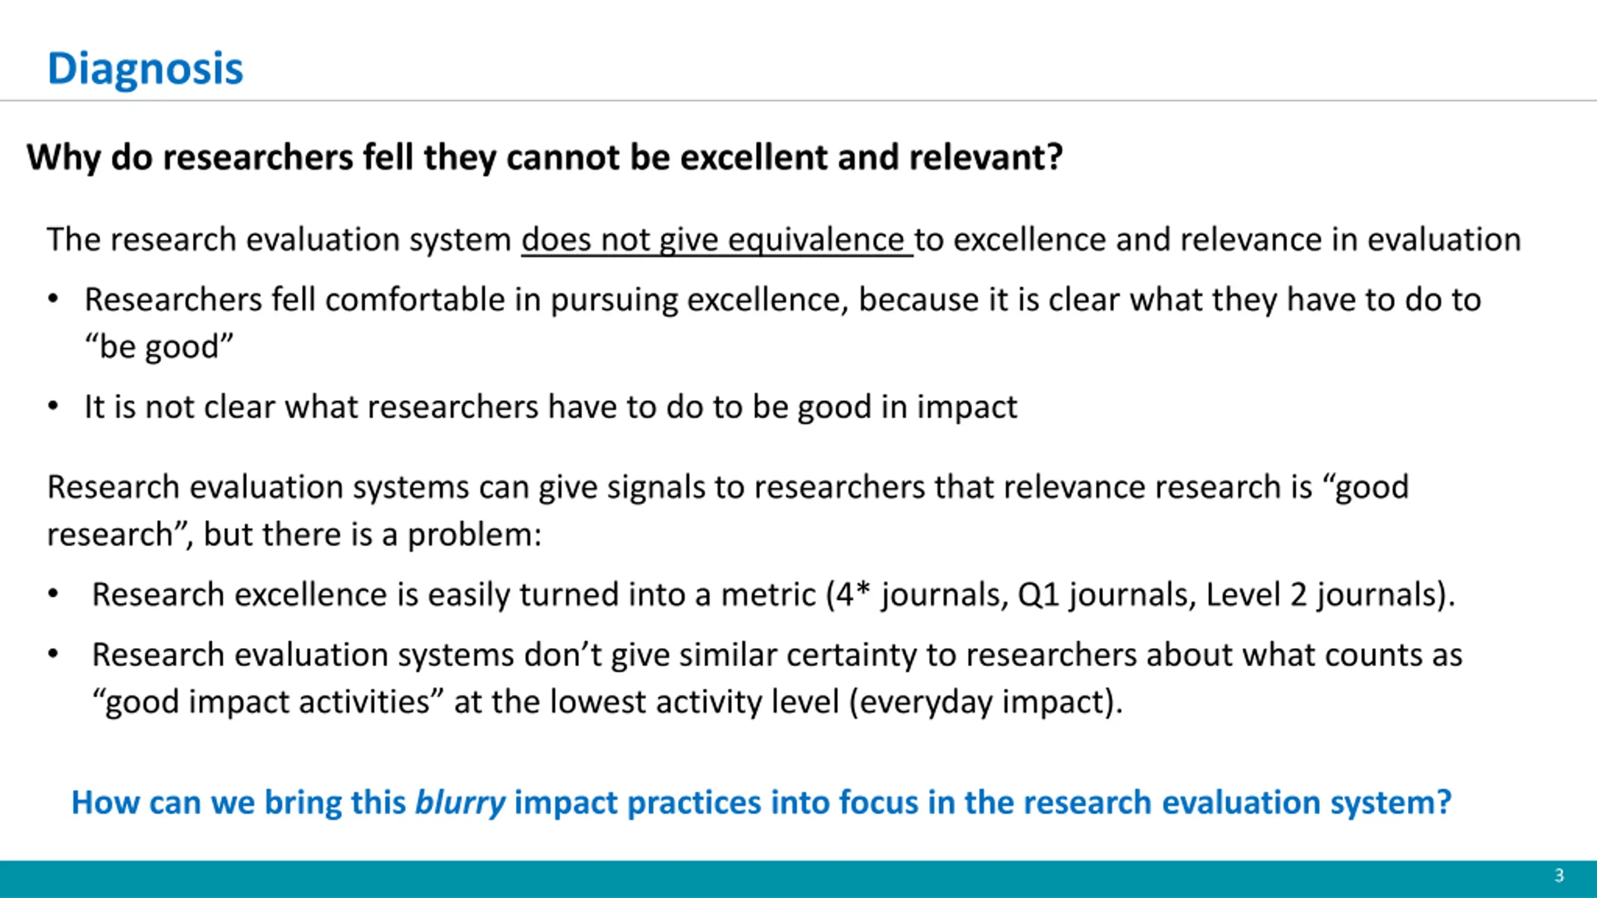Click the teal footer bar
Viewport: 1597px width, 898px height.
pos(798,879)
